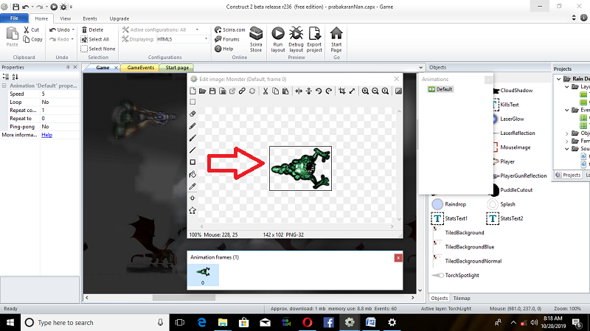
Task: Click the flip vertically icon in image editor
Action: [308, 91]
